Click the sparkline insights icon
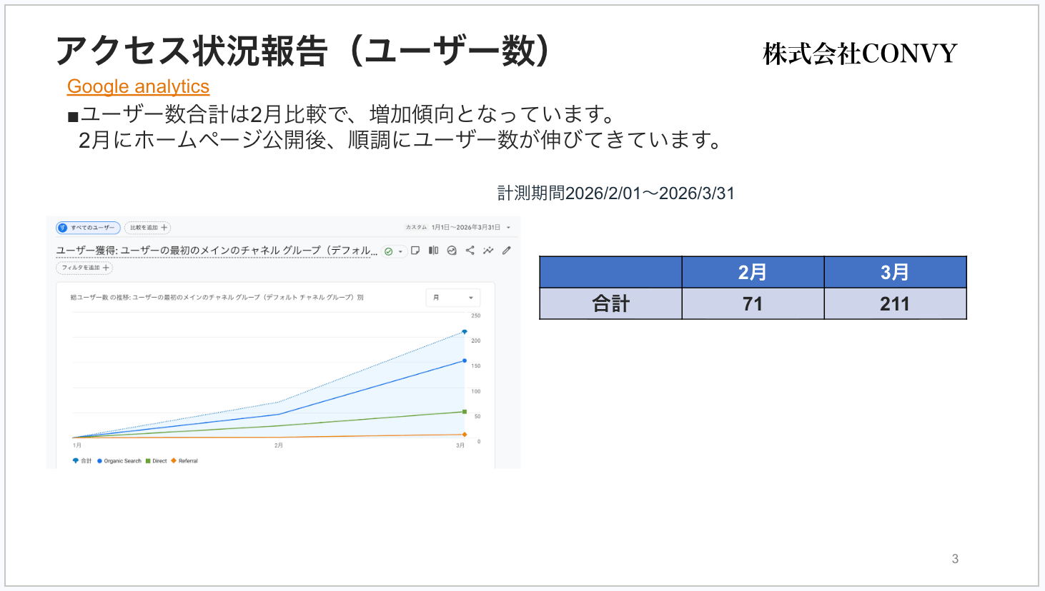This screenshot has height=591, width=1045. point(488,251)
